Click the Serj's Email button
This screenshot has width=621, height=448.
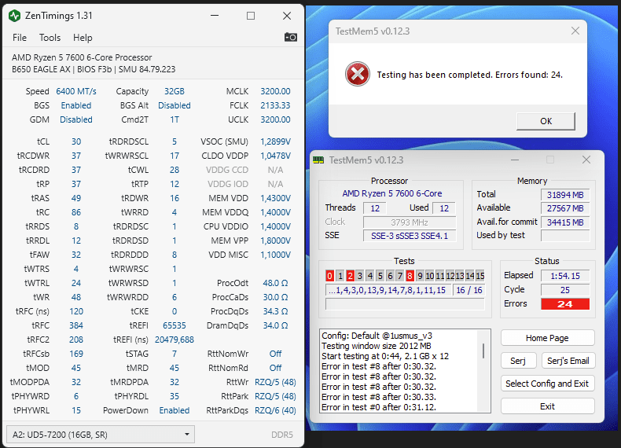568,361
